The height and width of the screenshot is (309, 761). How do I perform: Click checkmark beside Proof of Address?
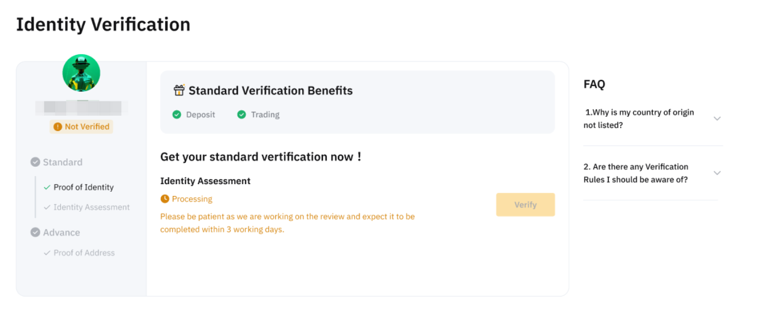click(x=47, y=253)
